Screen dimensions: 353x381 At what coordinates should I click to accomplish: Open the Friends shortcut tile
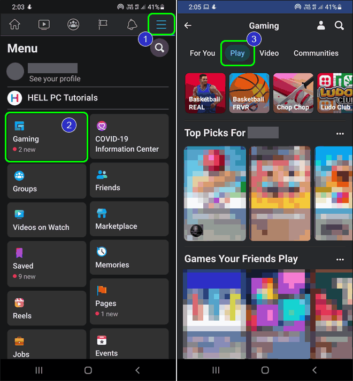pos(129,180)
